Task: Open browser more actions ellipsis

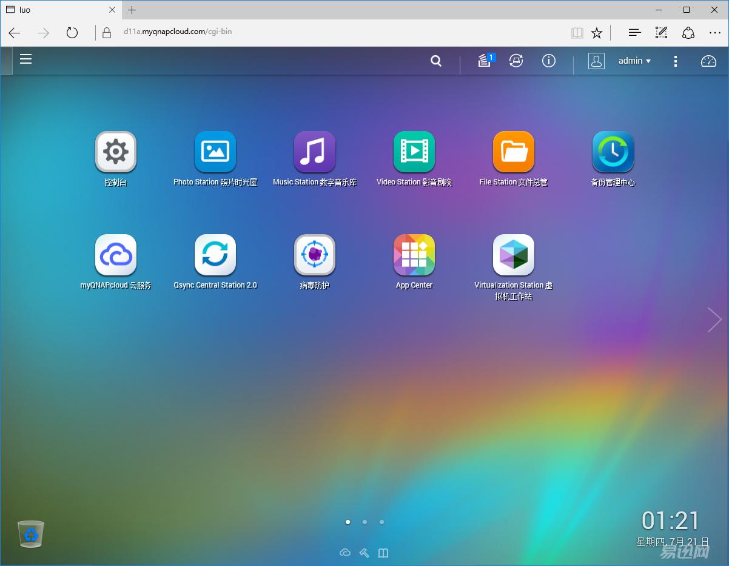Action: pos(715,33)
